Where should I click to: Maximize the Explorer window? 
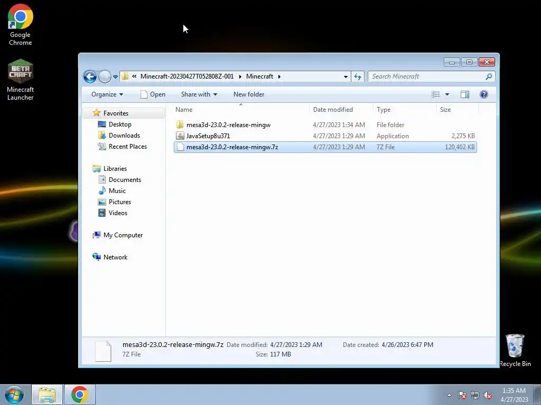coord(469,62)
